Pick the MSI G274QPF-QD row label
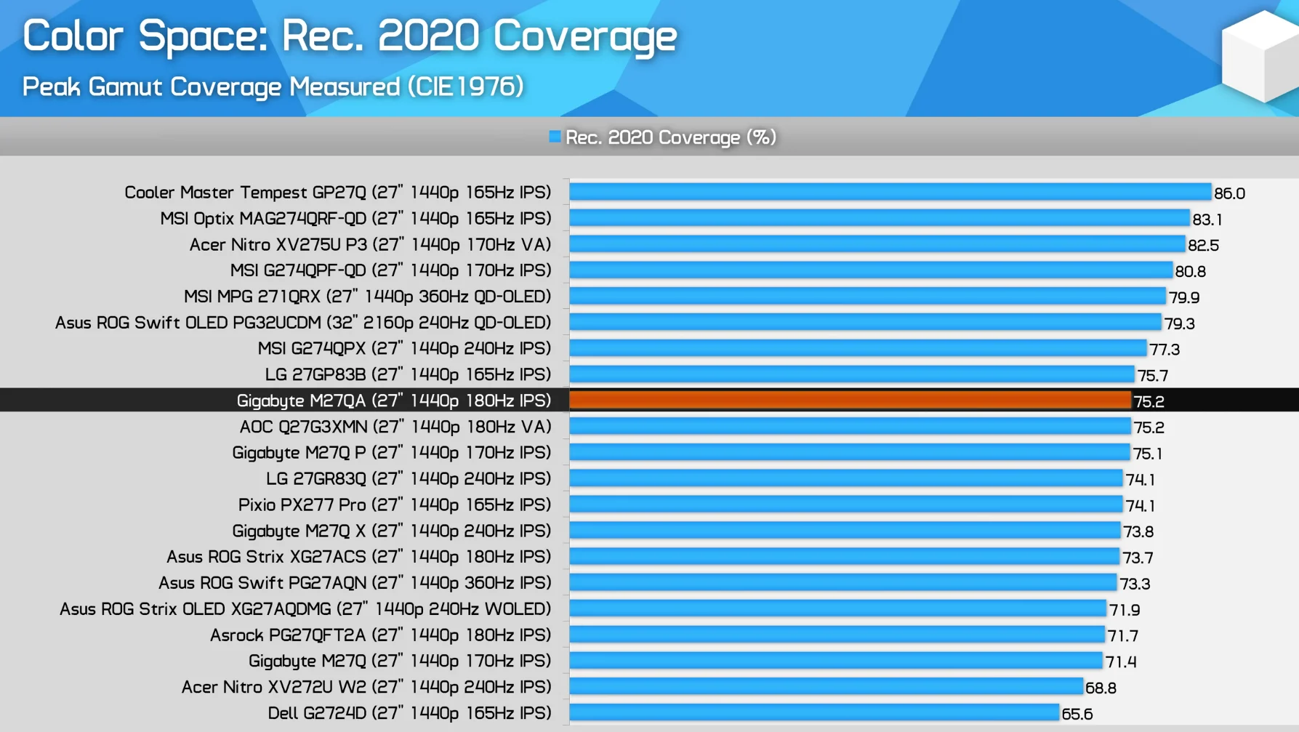Image resolution: width=1299 pixels, height=732 pixels. pyautogui.click(x=390, y=270)
